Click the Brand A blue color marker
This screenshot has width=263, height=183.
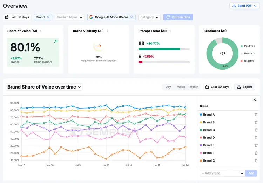click(x=201, y=115)
